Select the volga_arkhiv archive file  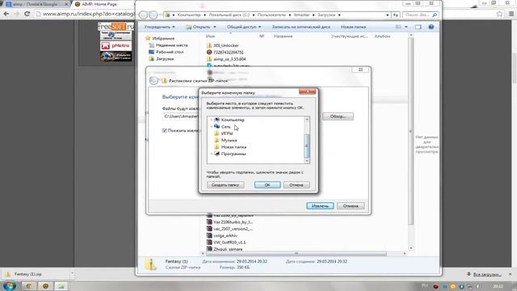coord(225,235)
